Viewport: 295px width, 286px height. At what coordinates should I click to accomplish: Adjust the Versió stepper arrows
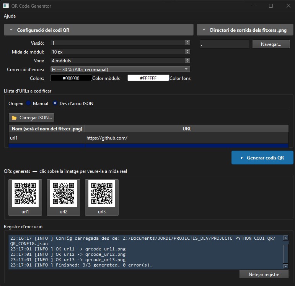[187, 43]
